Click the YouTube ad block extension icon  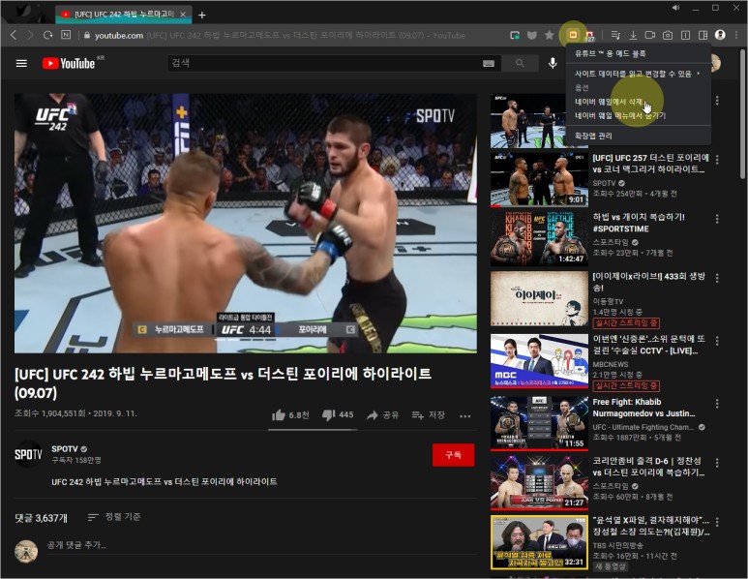[x=573, y=35]
